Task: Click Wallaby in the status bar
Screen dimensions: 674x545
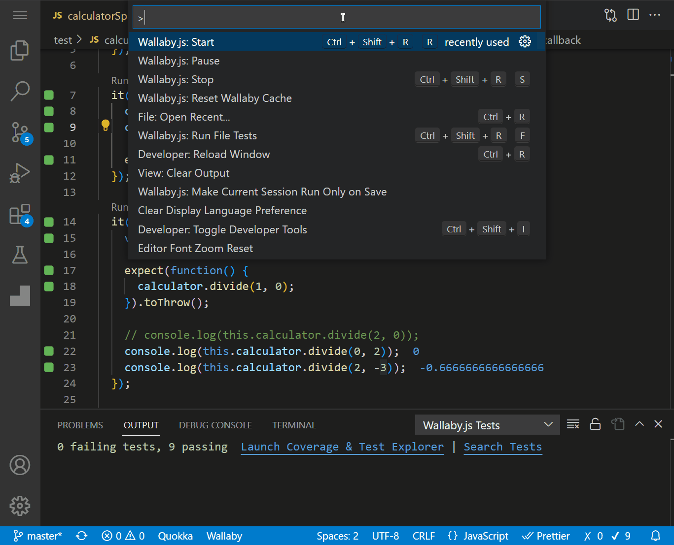Action: coord(224,536)
